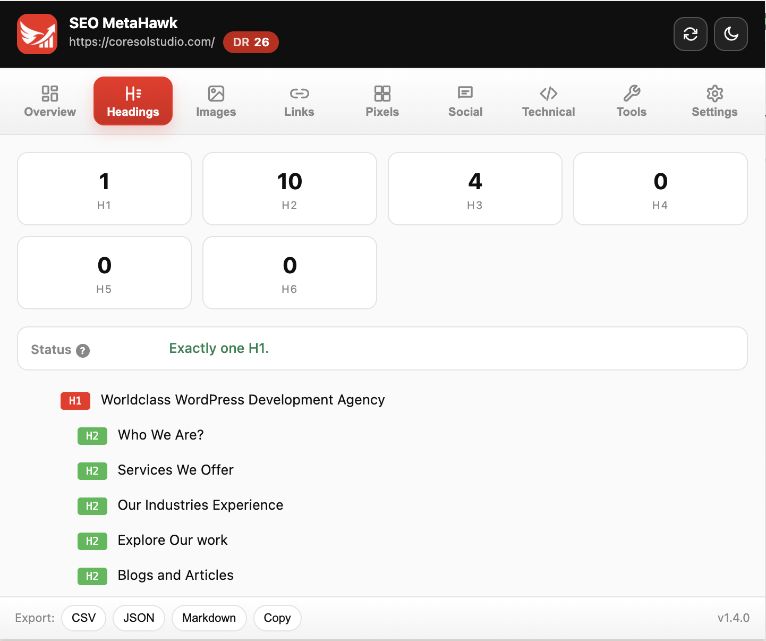Click the H2 badge beside 'Who We Are?'
This screenshot has width=766, height=641.
tap(92, 436)
